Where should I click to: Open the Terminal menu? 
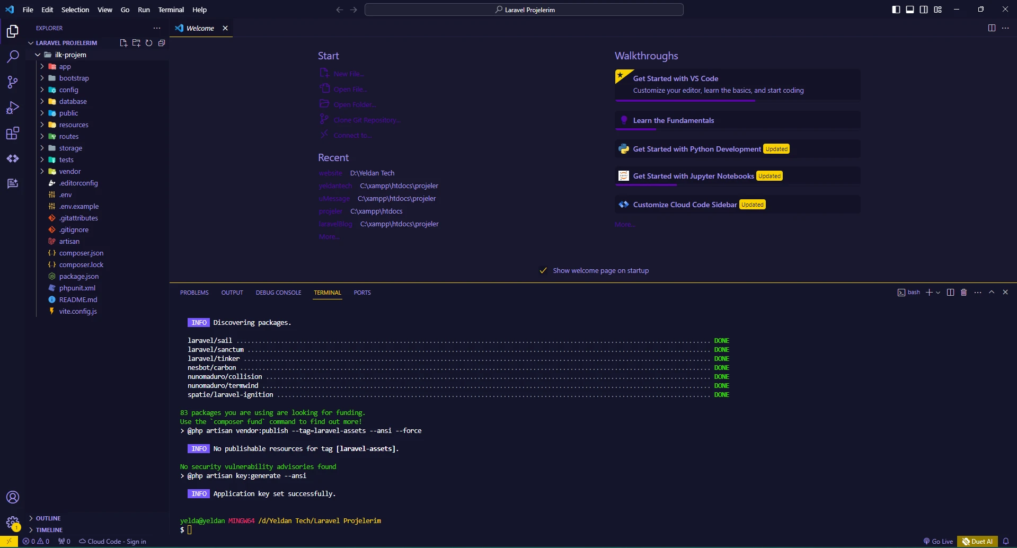coord(171,10)
